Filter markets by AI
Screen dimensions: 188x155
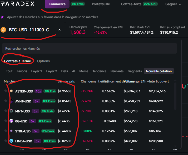pyautogui.click(x=73, y=71)
